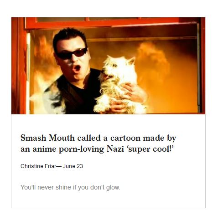Screen dimensions: 218x210
Task: Click the man's open mouth in the photo
Action: 77,68
